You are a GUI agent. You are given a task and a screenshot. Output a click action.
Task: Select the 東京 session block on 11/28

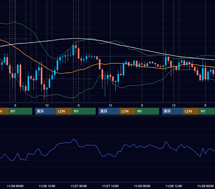pos(172,111)
